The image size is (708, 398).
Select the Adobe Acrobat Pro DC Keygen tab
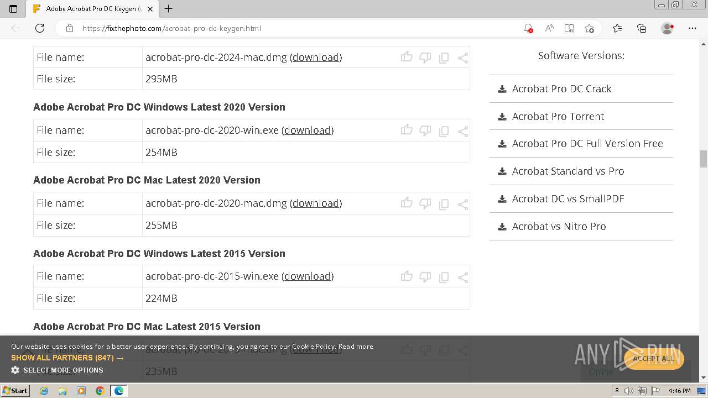pos(93,9)
